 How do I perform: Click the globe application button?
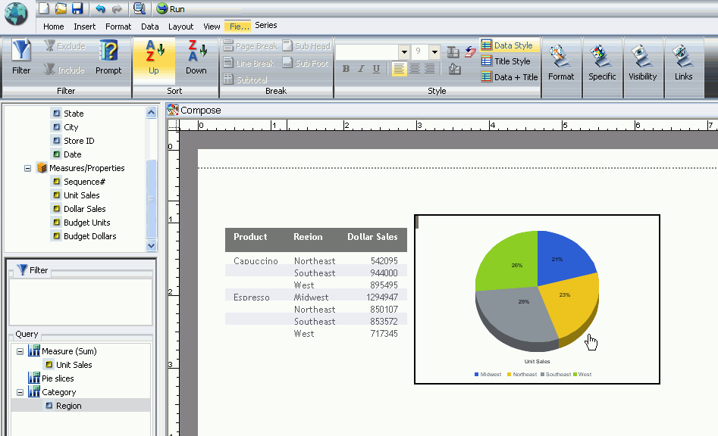(x=16, y=14)
